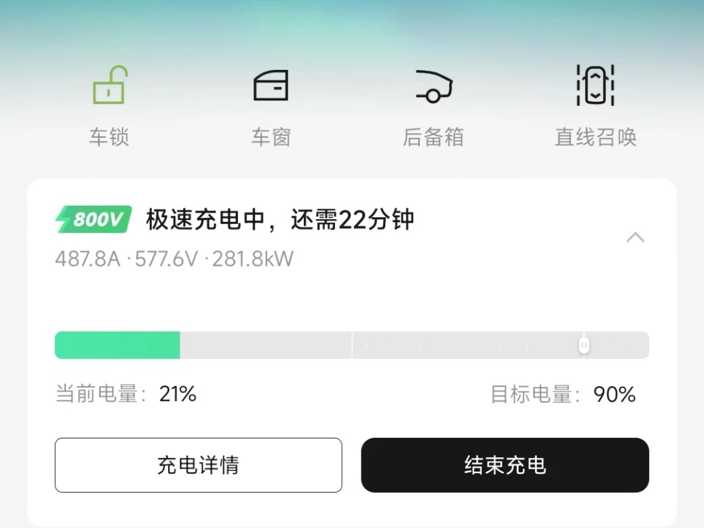This screenshot has width=704, height=528.
Task: Tap the trunk (后备箱) car icon
Action: pyautogui.click(x=433, y=86)
